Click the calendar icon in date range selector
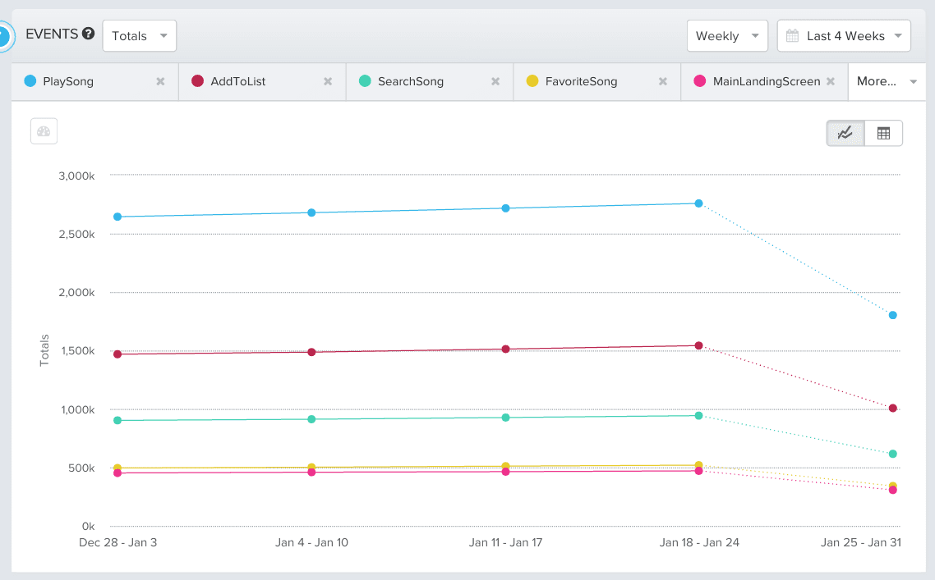Screen dimensions: 935x580 [x=792, y=36]
